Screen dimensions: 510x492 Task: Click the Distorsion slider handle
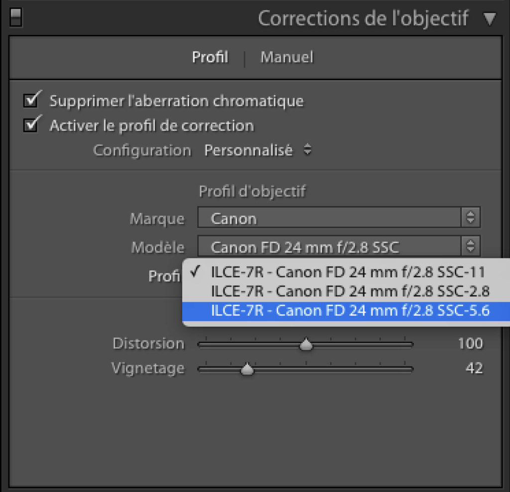tap(306, 344)
